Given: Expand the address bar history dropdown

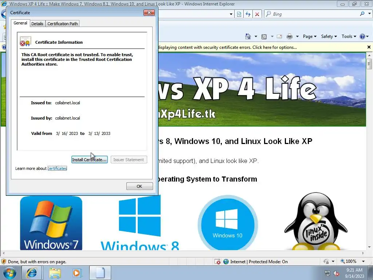Looking at the screenshot, I should (231, 14).
